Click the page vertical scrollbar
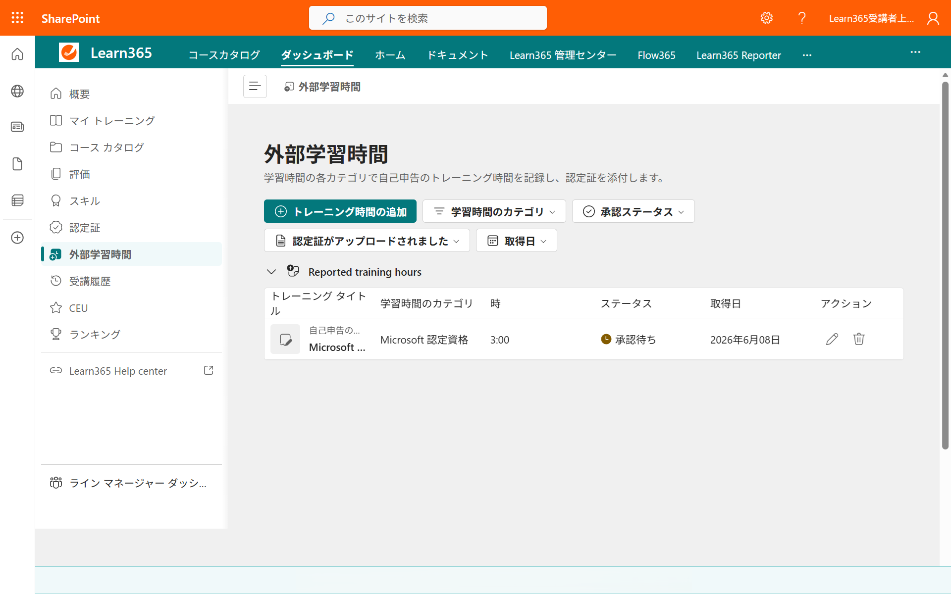The height and width of the screenshot is (594, 951). coord(945,265)
